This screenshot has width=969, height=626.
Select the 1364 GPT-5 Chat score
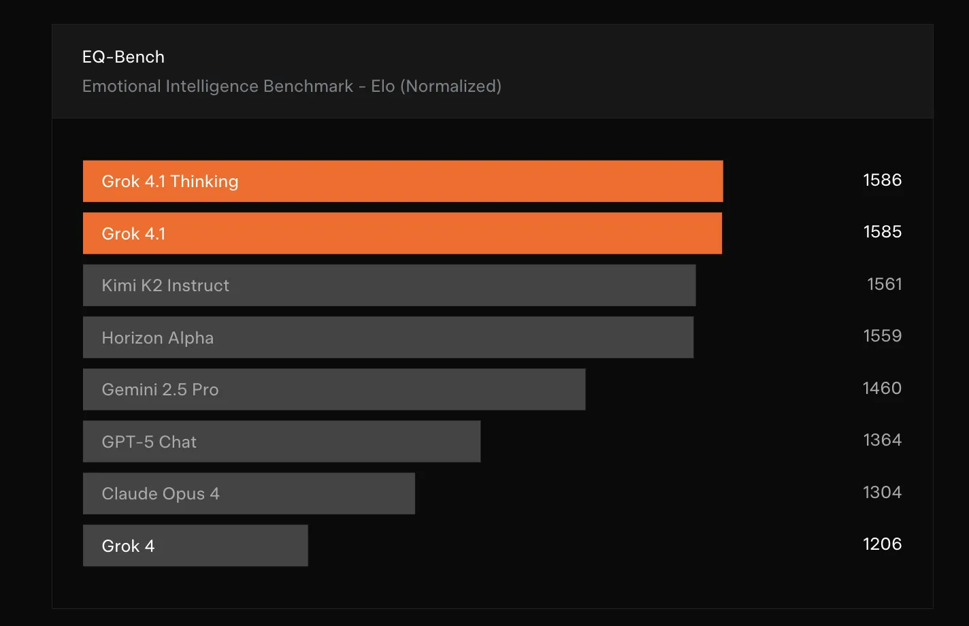[x=882, y=440]
